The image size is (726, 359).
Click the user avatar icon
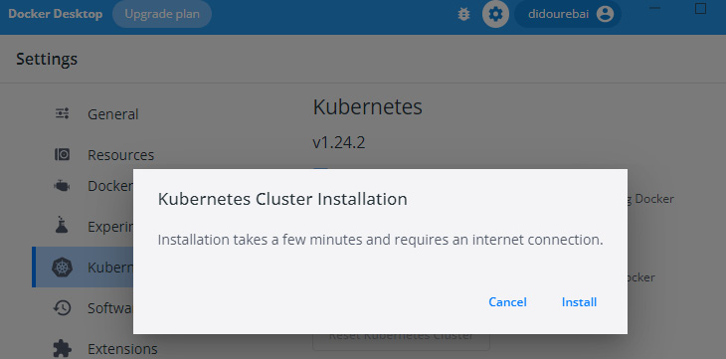coord(605,14)
